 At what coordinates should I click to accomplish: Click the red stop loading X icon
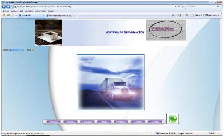coord(183,7)
